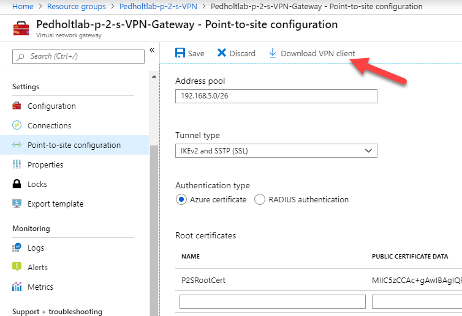Click the search magnifier icon
462x316 pixels.
click(x=20, y=57)
